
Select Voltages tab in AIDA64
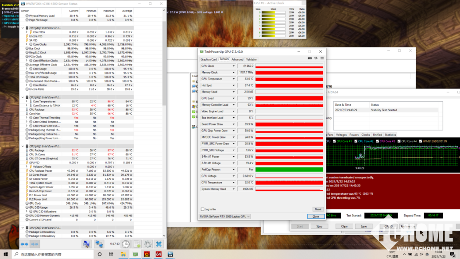click(x=341, y=135)
